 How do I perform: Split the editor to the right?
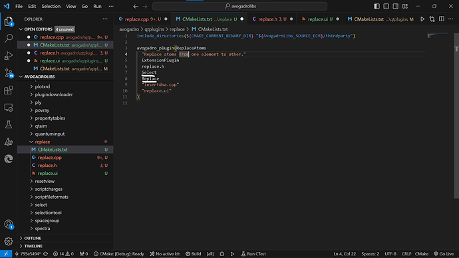click(x=442, y=19)
